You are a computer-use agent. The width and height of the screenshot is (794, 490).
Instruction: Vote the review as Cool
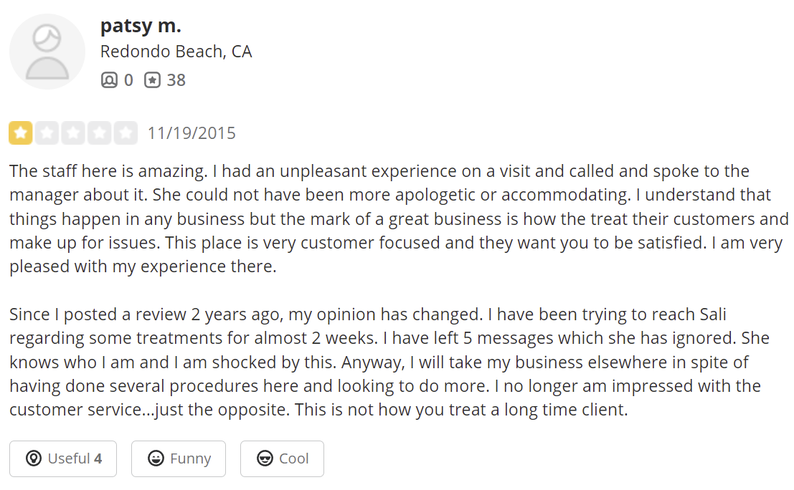(x=282, y=458)
